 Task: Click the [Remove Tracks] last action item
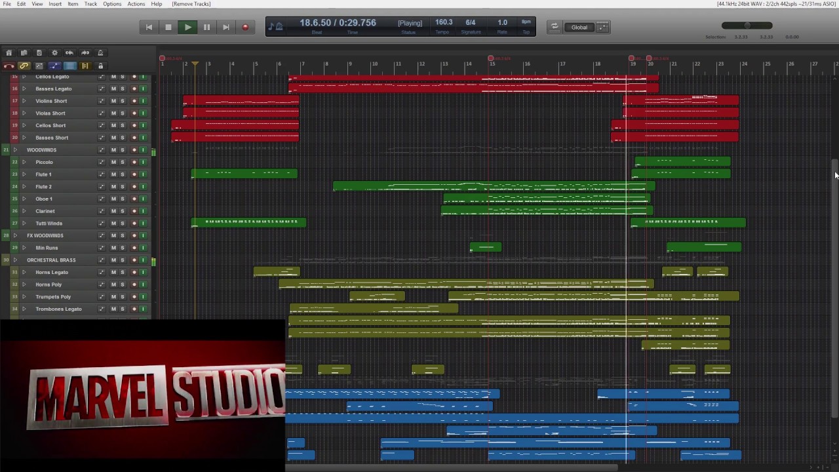click(191, 4)
